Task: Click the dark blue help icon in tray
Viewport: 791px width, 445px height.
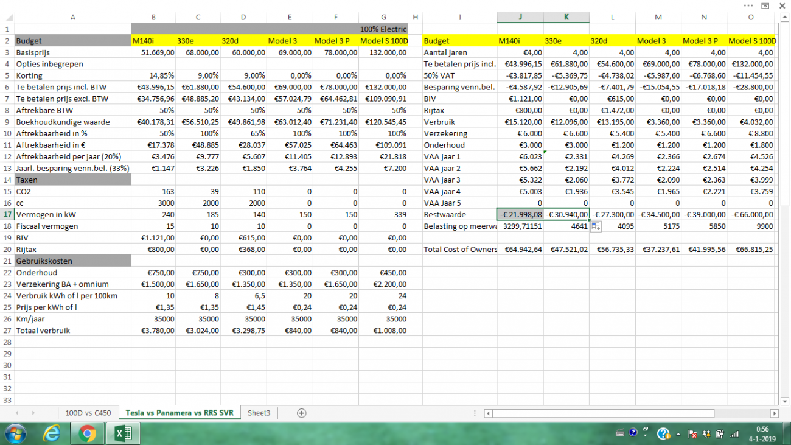Action: click(x=633, y=433)
